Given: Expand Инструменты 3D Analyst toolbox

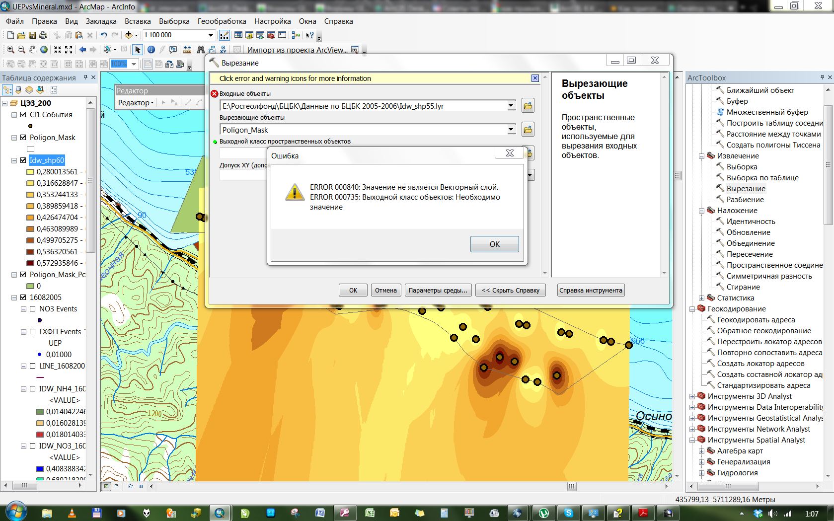Looking at the screenshot, I should pos(692,396).
